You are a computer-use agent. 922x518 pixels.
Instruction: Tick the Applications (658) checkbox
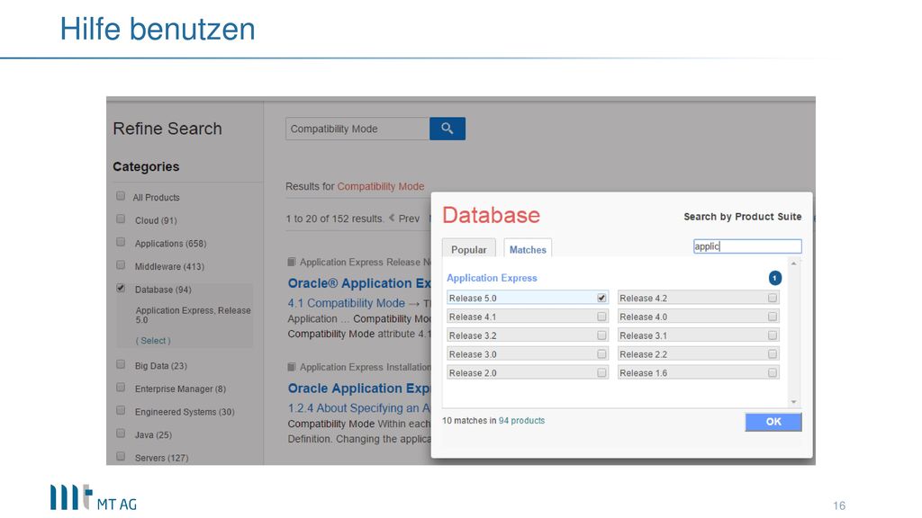click(x=121, y=242)
